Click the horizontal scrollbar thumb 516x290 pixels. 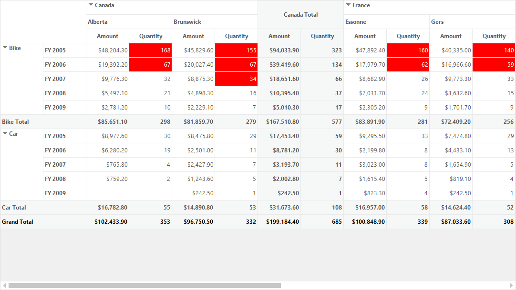(x=144, y=285)
